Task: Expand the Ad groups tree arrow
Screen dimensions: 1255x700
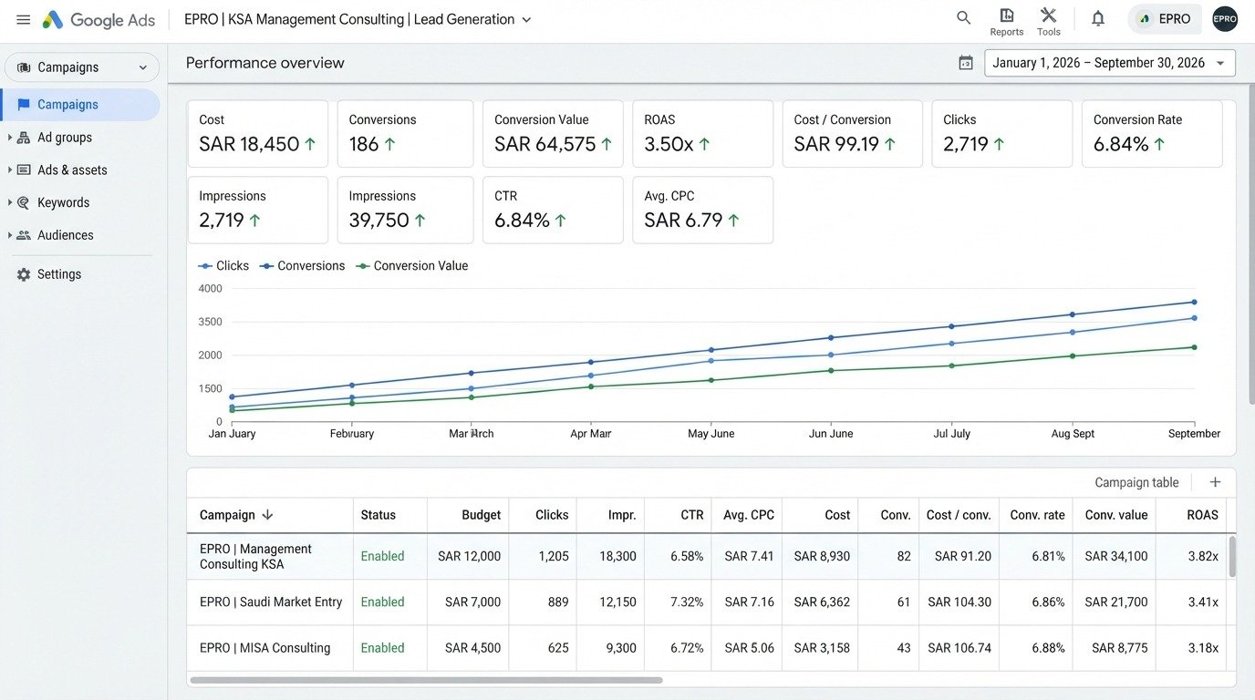Action: point(9,138)
